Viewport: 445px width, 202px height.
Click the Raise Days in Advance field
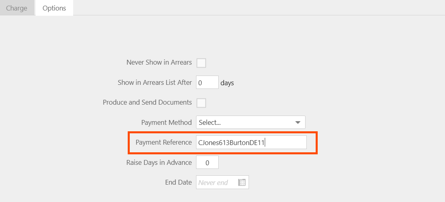coord(207,162)
